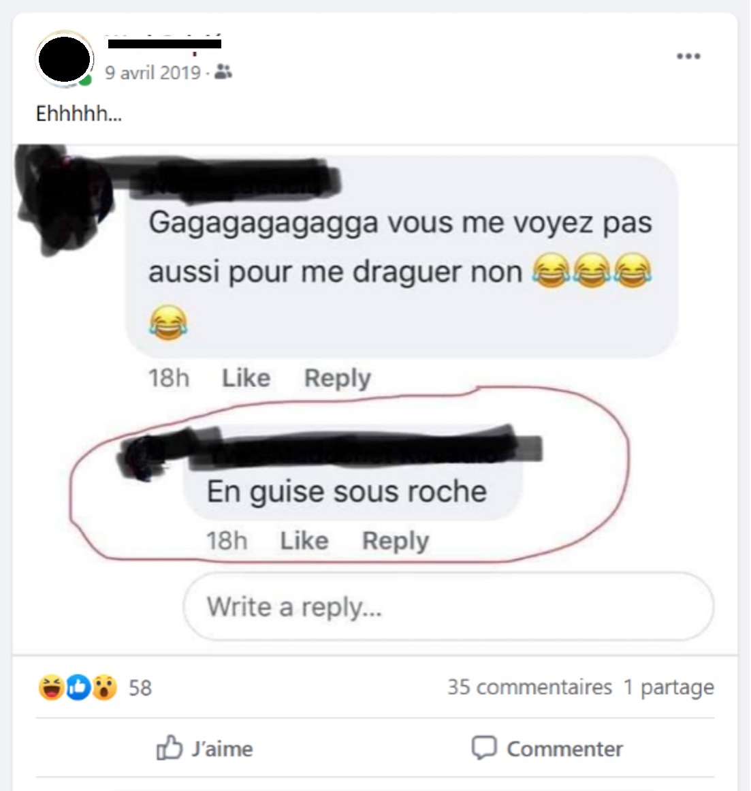
Task: Click the thumbs-up icon next to J'aime
Action: [x=169, y=747]
